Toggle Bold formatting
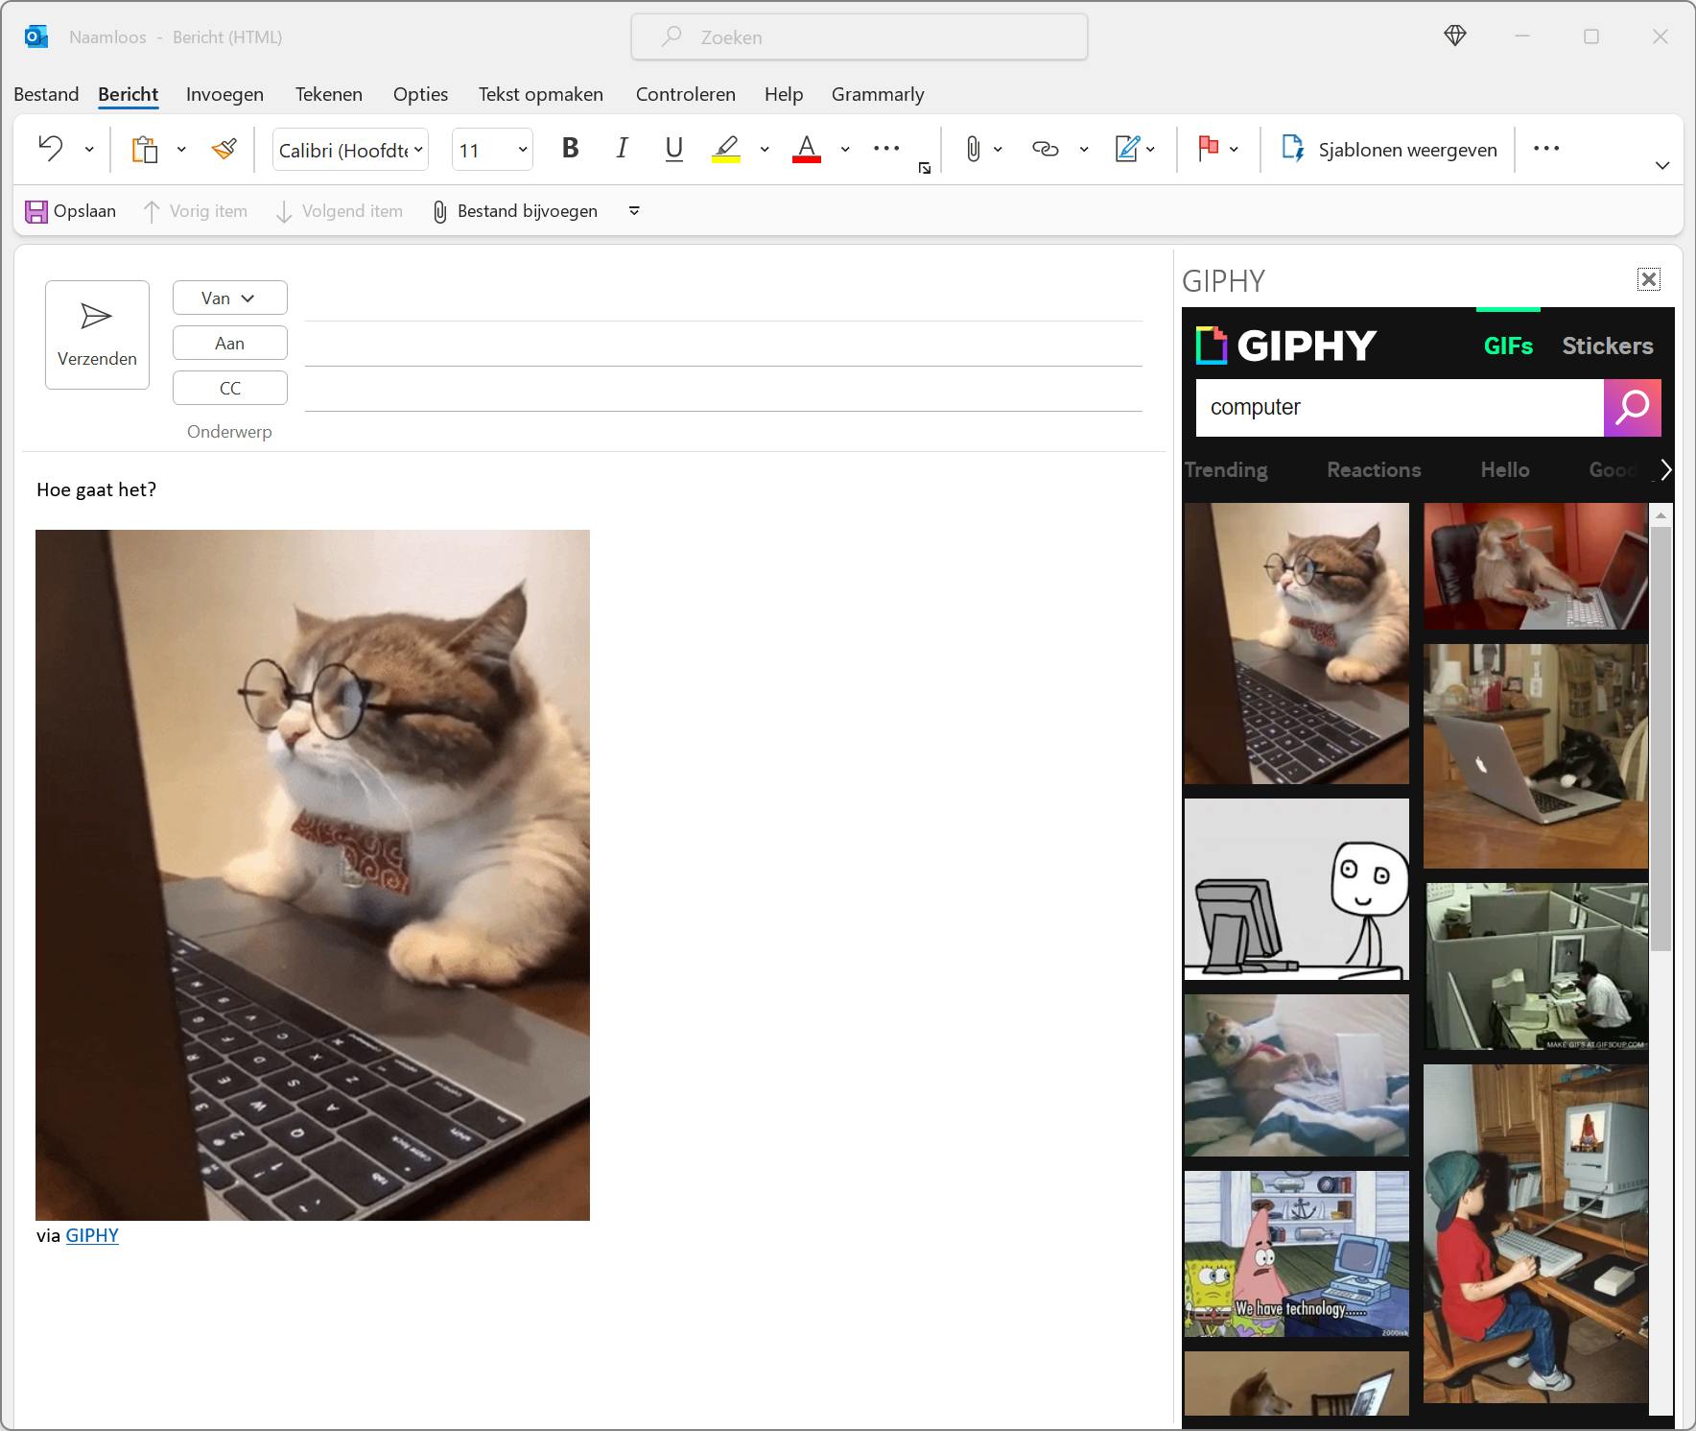The image size is (1696, 1431). click(571, 148)
